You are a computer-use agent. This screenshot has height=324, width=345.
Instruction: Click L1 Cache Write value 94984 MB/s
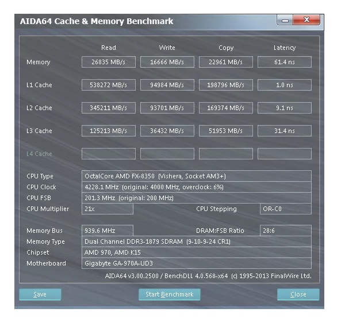tap(167, 85)
